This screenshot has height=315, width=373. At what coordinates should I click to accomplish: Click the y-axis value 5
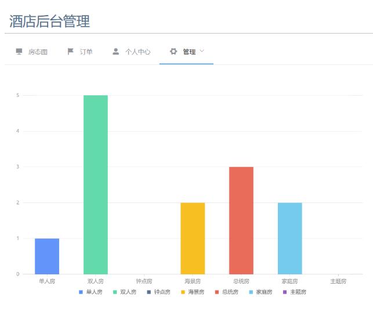click(18, 95)
